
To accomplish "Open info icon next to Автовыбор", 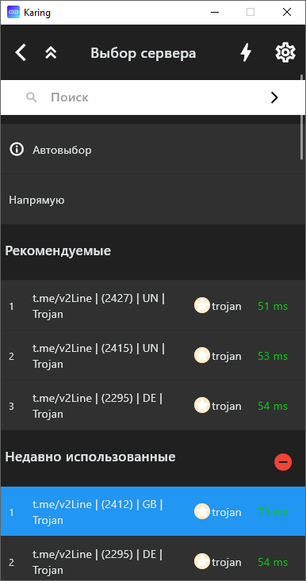I will (x=17, y=150).
